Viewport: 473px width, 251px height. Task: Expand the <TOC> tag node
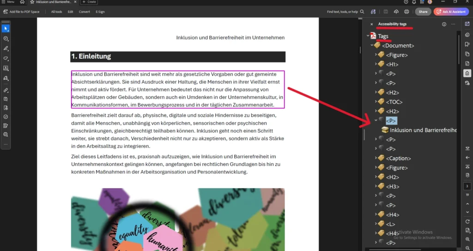(376, 102)
